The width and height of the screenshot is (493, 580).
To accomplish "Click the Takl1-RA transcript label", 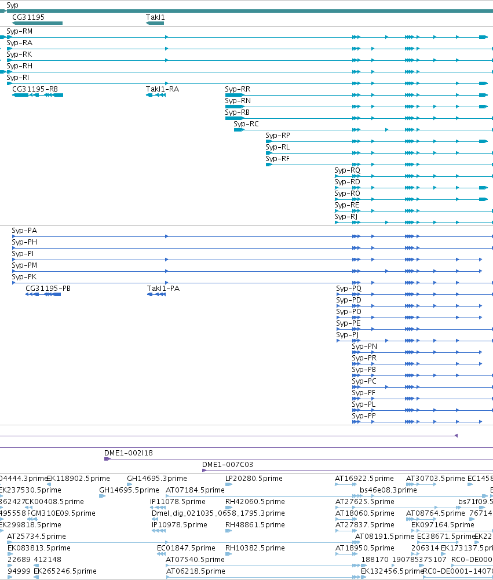I will tap(162, 89).
